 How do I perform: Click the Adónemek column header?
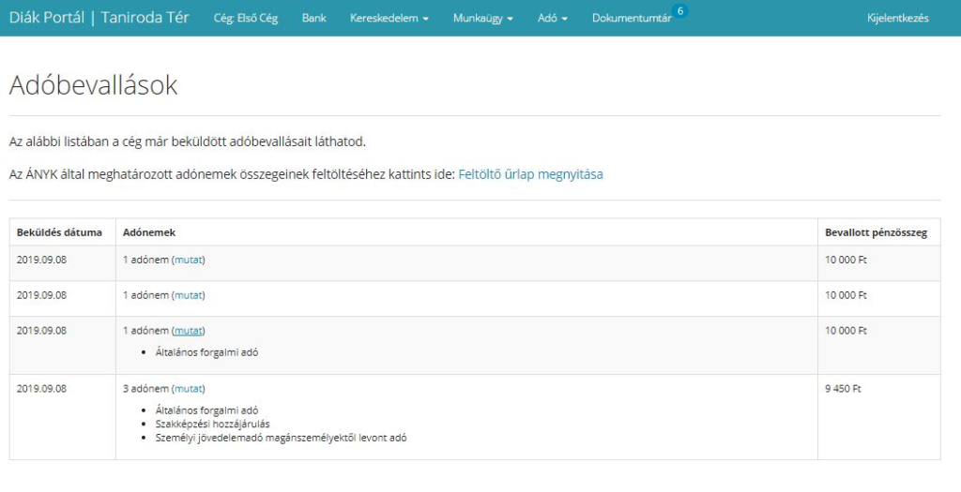pyautogui.click(x=149, y=232)
